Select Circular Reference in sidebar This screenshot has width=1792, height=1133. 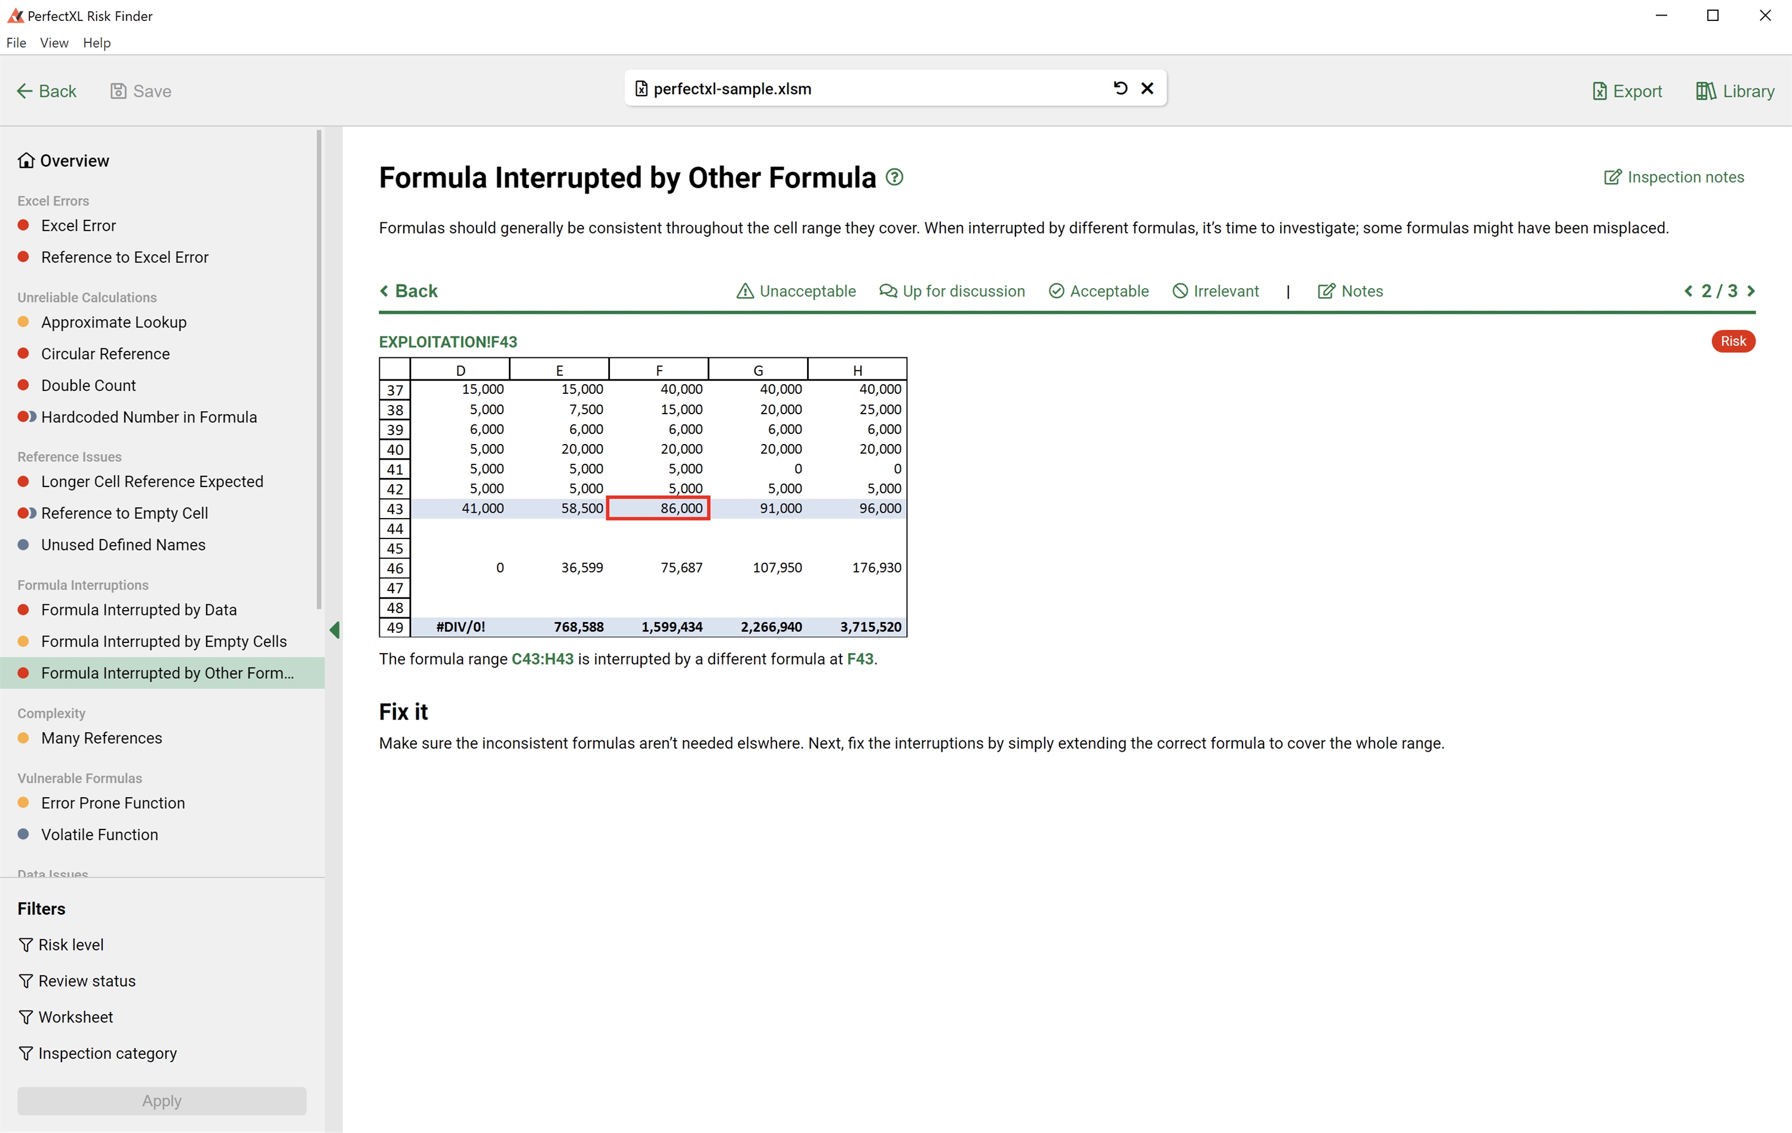click(x=105, y=354)
